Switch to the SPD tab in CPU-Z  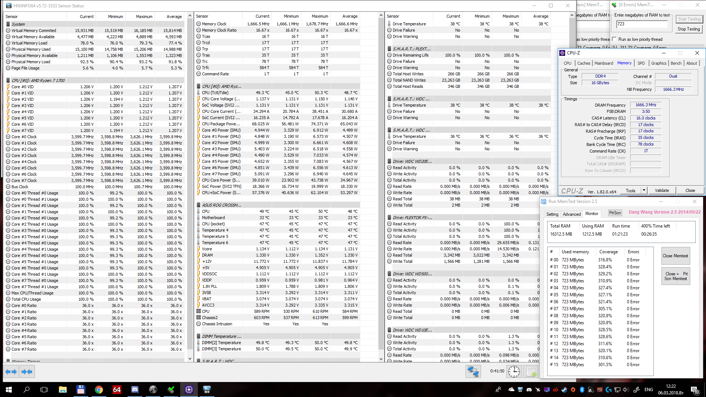(641, 63)
